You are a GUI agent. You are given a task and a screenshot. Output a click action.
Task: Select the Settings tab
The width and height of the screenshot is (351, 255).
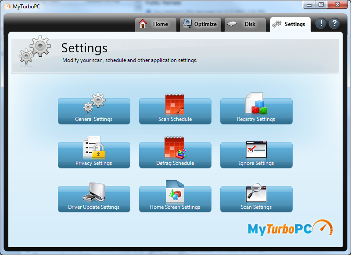pos(290,24)
